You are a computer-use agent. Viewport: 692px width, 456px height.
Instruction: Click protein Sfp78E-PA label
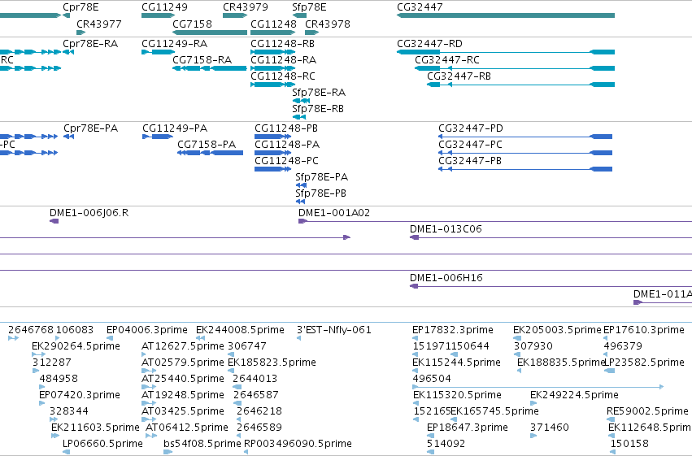[x=322, y=177]
